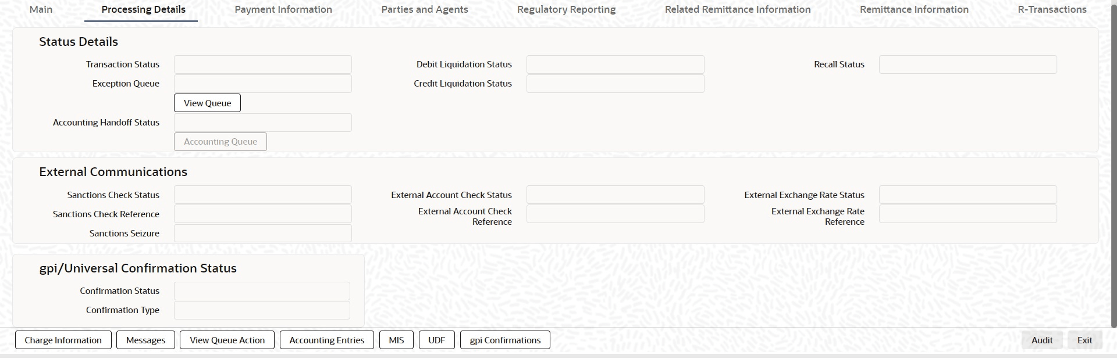Image resolution: width=1117 pixels, height=359 pixels.
Task: Go to Related Remittance Information tab
Action: 738,9
